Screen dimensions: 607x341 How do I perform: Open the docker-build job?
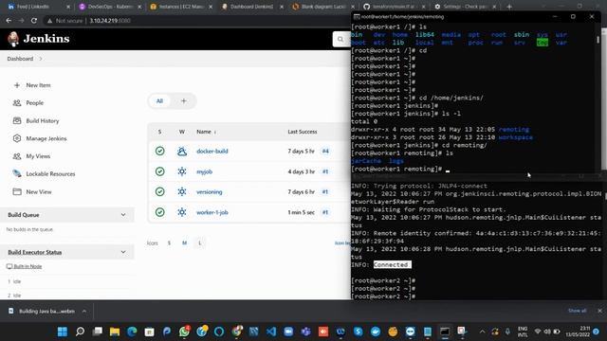point(212,152)
